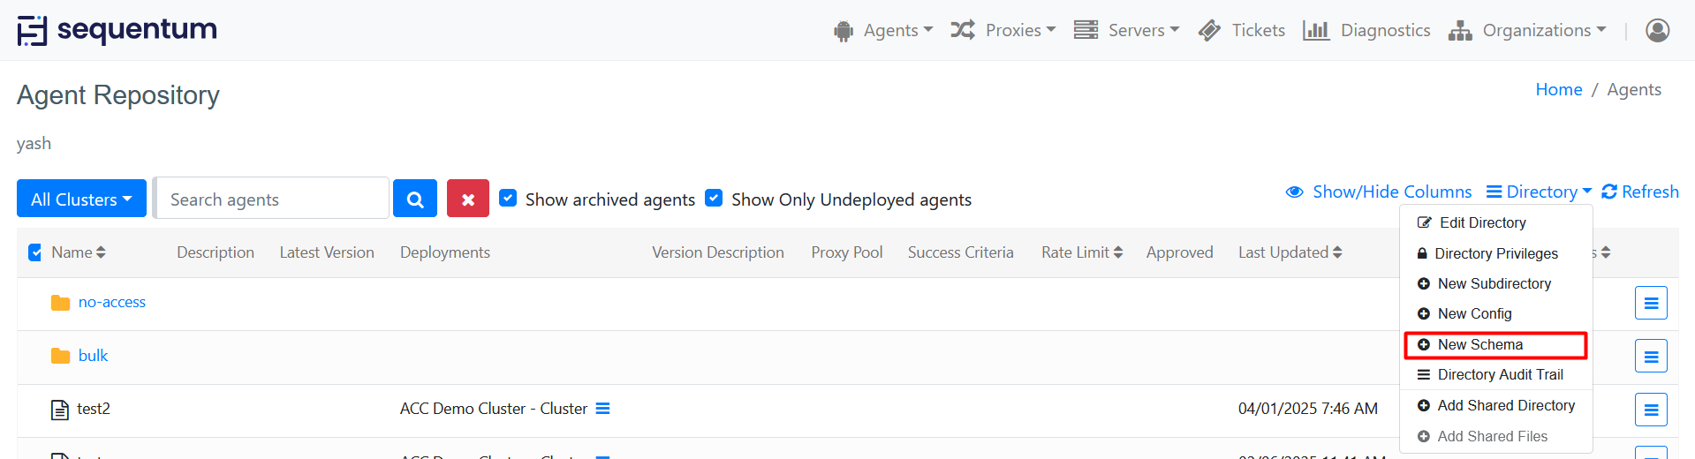
Task: Open the user profile icon
Action: [x=1657, y=30]
